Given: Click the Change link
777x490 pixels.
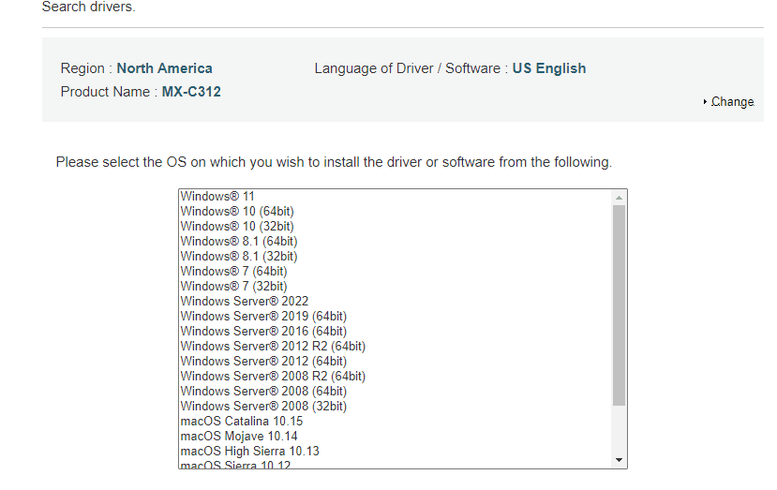Looking at the screenshot, I should [x=732, y=101].
